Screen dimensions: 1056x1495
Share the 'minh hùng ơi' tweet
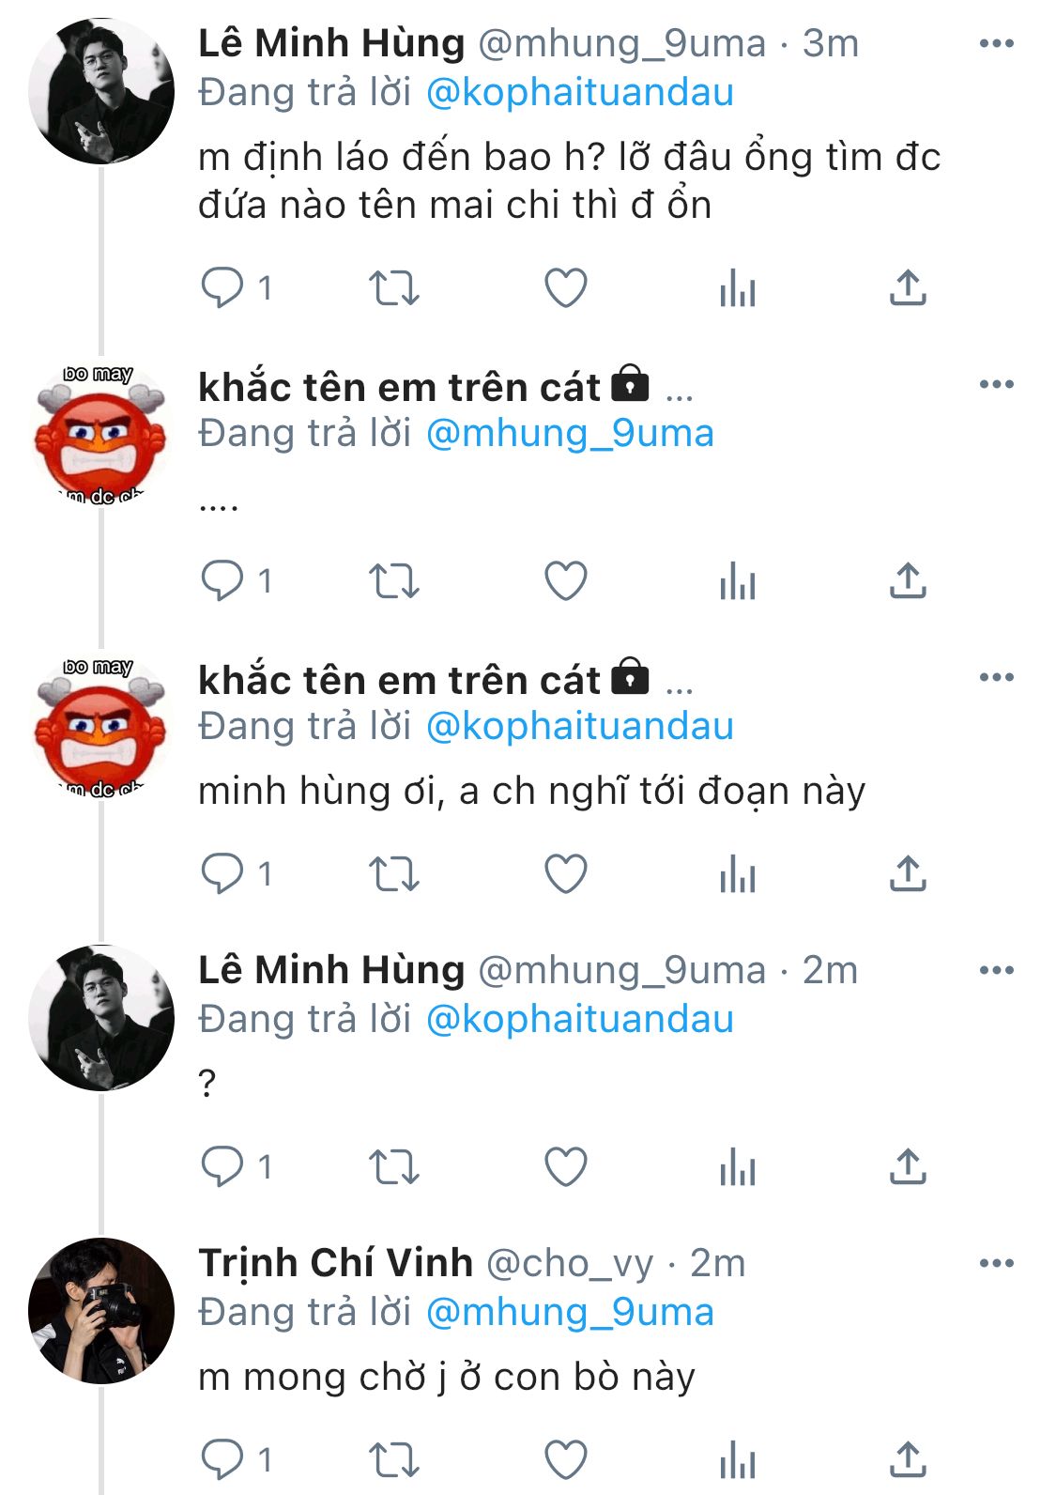(908, 873)
